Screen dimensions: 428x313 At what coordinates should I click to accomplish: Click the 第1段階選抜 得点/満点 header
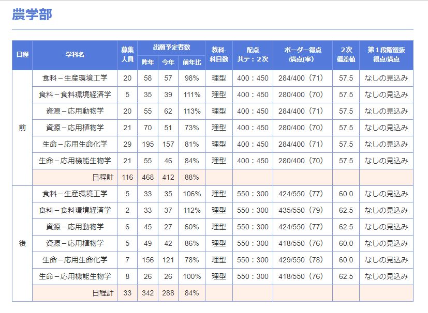(386, 55)
